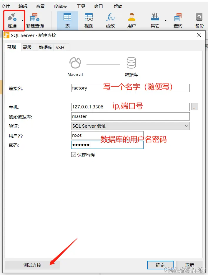Click the ellipsis button next to 主机
The height and width of the screenshot is (275, 208).
195,107
